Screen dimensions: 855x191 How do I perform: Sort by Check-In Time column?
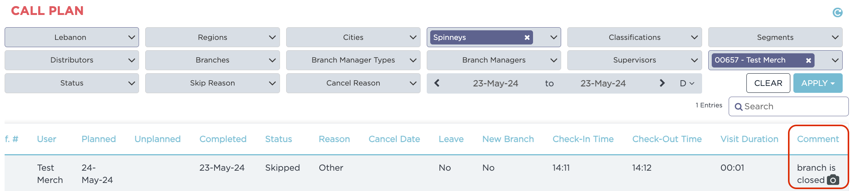[583, 139]
